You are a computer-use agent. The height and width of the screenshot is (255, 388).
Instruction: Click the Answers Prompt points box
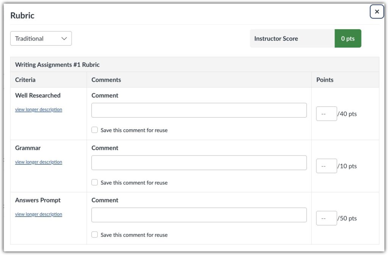pos(326,218)
